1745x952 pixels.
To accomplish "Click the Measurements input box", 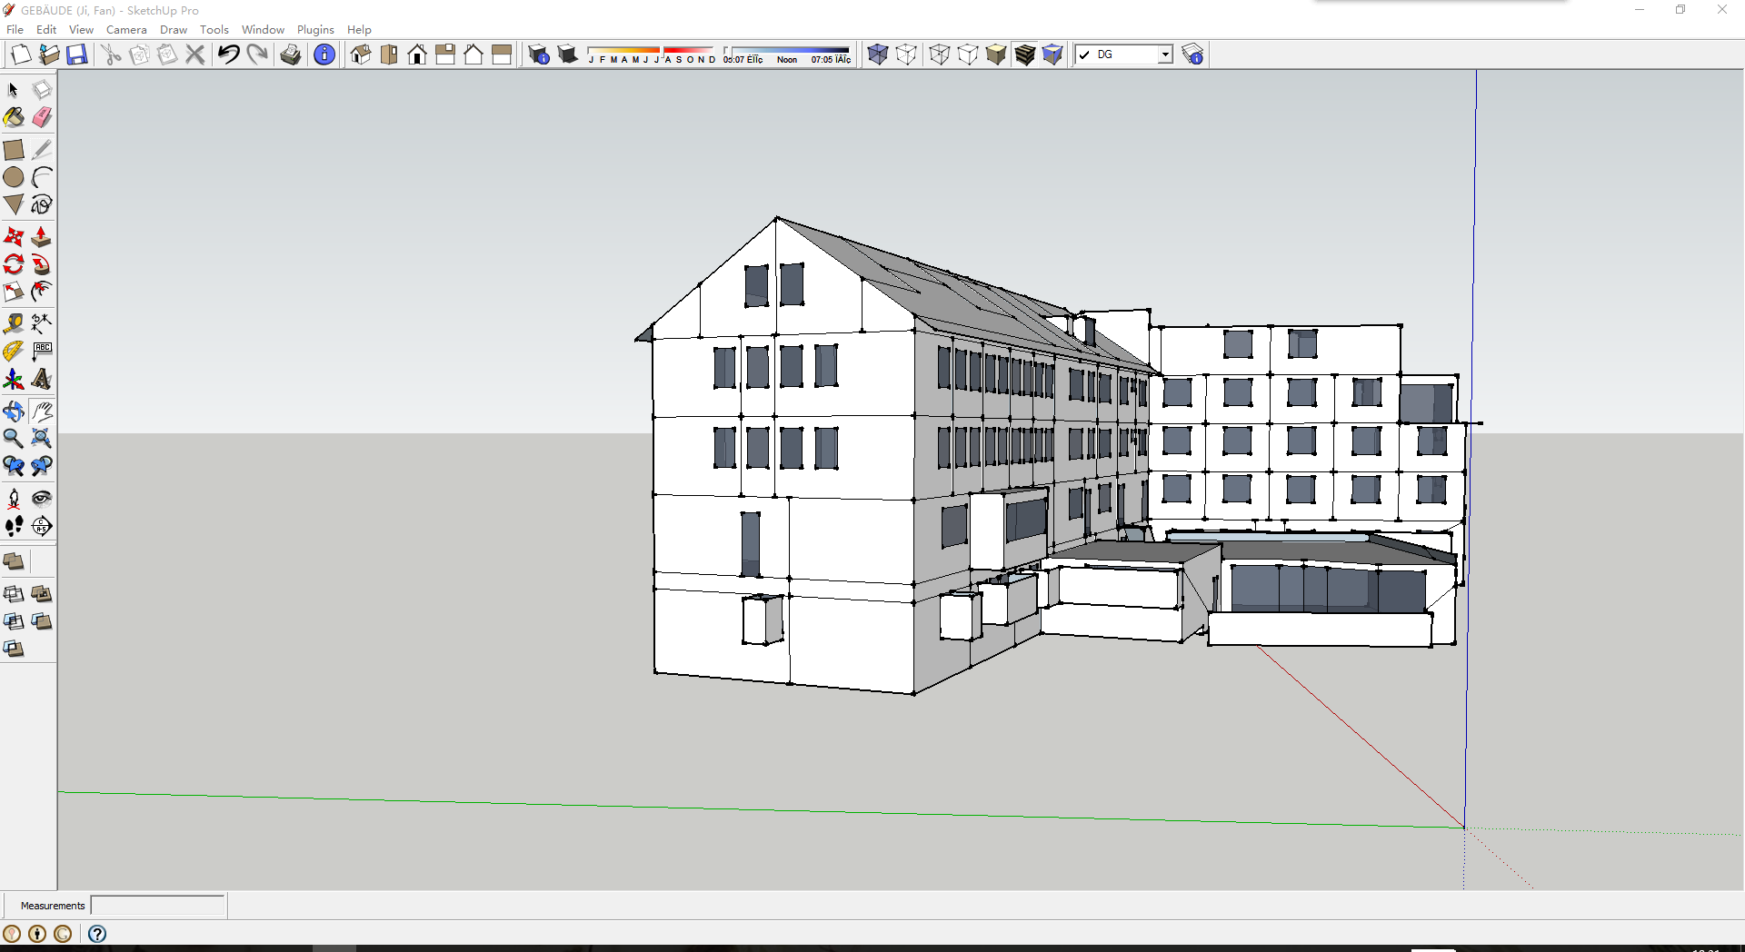I will coord(158,906).
